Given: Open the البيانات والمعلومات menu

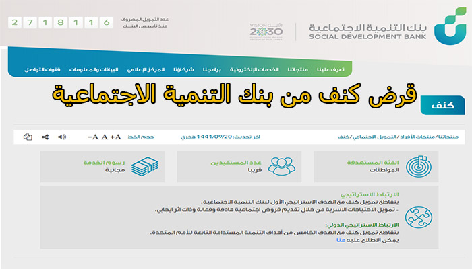Looking at the screenshot, I should pos(94,69).
